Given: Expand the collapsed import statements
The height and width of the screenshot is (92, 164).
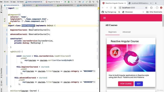Looking at the screenshot, I should (17, 8).
